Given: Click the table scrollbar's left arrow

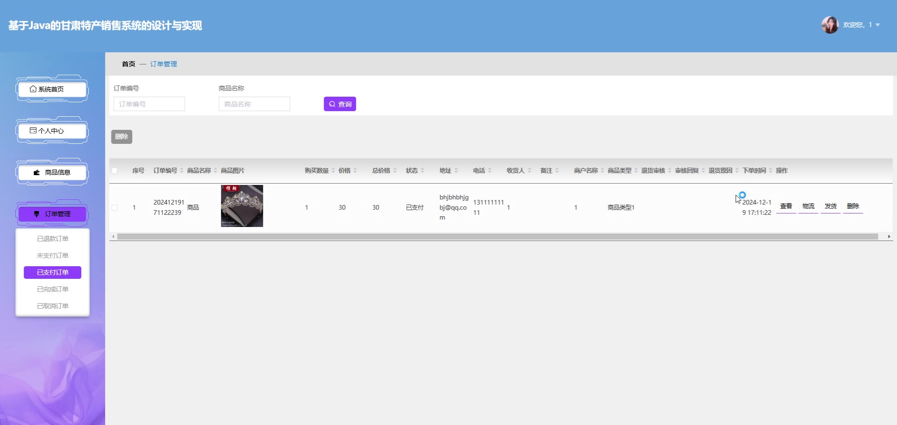Looking at the screenshot, I should coord(113,237).
